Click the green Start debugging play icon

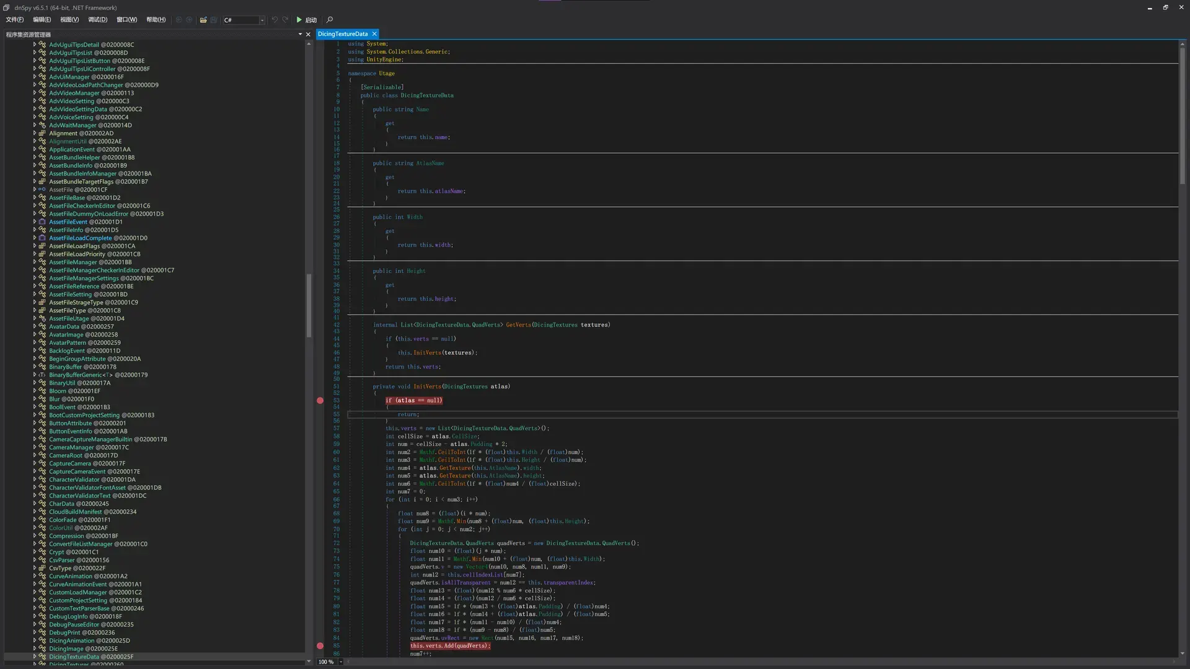pos(299,20)
